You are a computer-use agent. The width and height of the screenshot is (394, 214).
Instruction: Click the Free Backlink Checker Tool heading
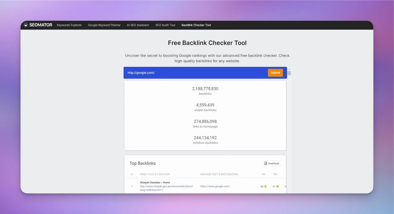click(207, 43)
